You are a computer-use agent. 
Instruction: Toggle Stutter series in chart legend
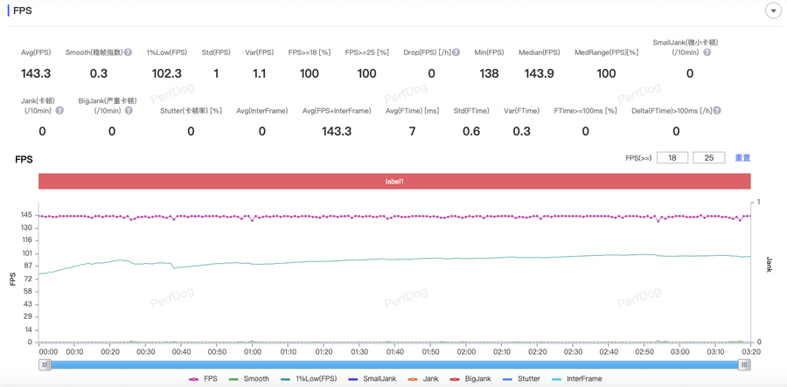[521, 379]
